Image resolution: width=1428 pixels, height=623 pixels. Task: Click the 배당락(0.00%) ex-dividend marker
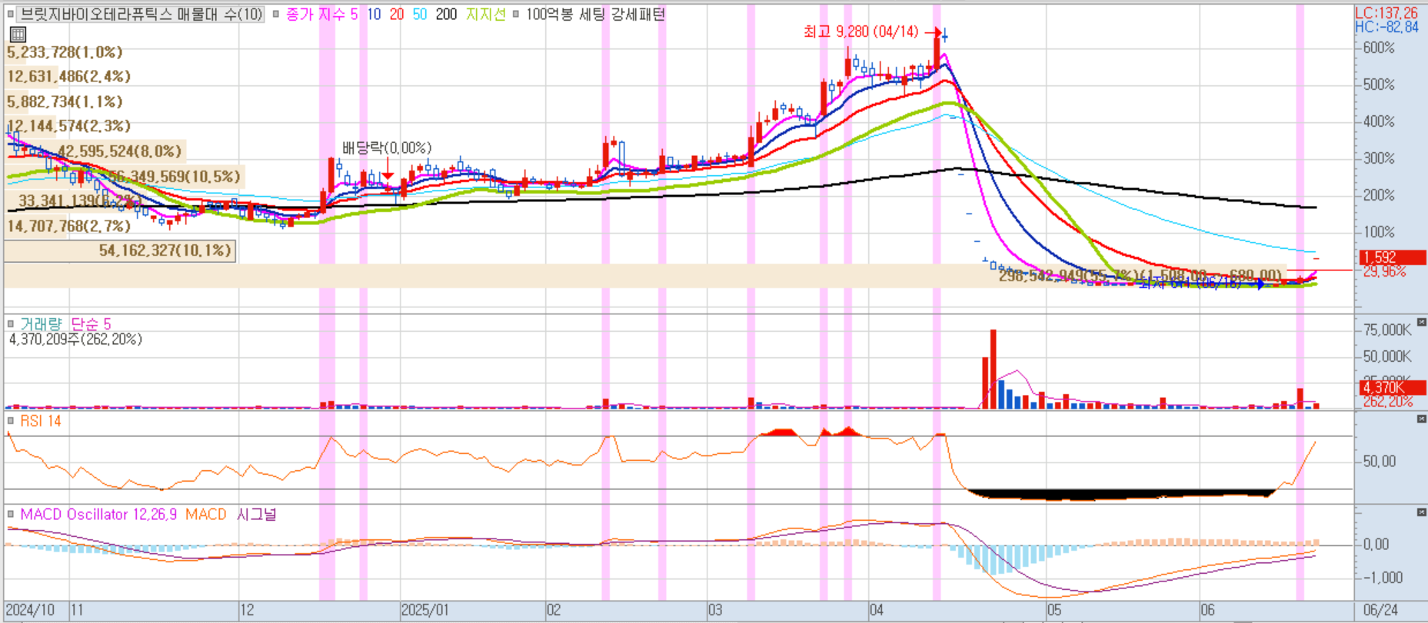[387, 147]
